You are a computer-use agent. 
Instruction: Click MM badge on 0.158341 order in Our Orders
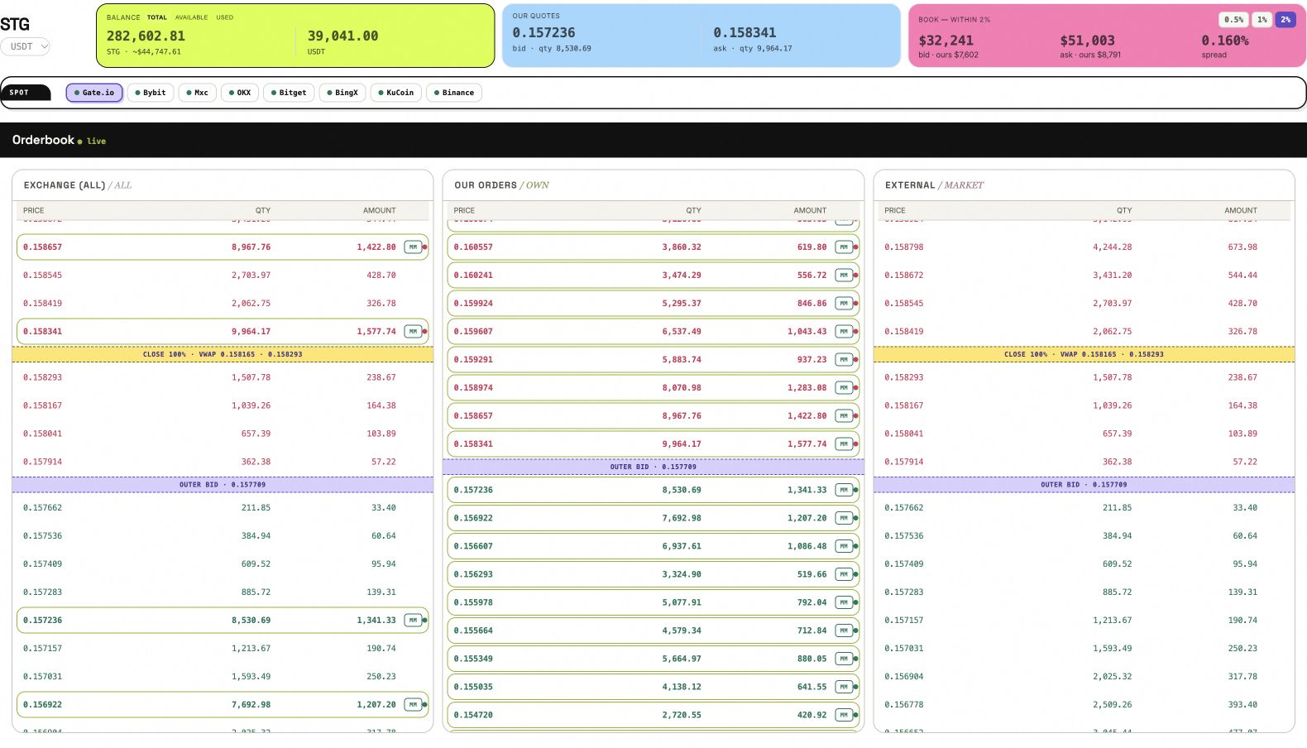coord(844,444)
